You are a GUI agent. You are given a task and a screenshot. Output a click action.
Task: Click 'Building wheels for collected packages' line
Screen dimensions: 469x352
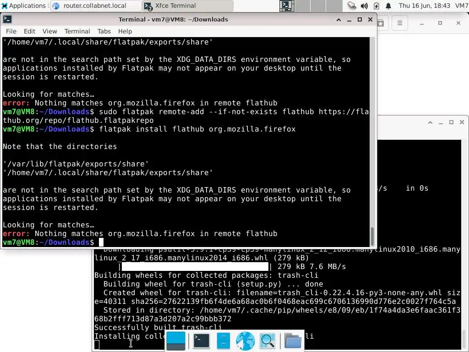[x=206, y=275]
